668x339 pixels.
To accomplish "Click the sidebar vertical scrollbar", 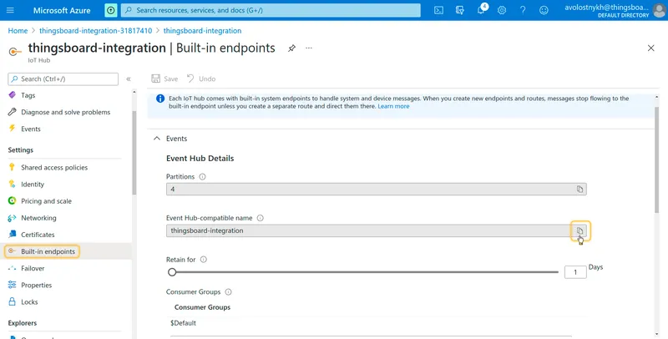I will tap(134, 154).
